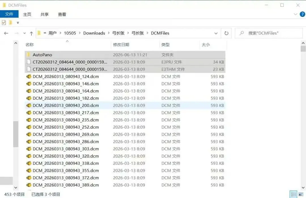
Task: Click the quick access new folder icon
Action: point(11,23)
